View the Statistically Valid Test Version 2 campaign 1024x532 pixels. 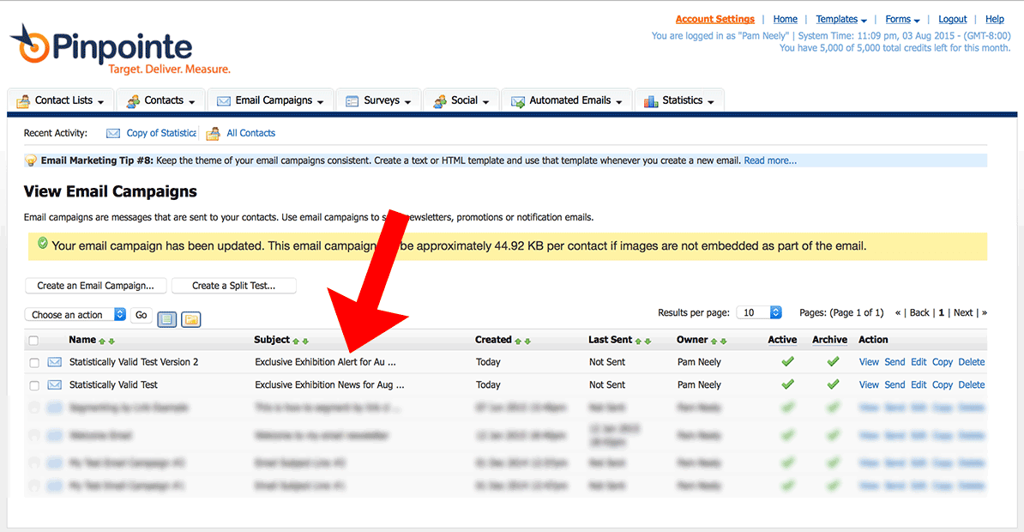869,361
